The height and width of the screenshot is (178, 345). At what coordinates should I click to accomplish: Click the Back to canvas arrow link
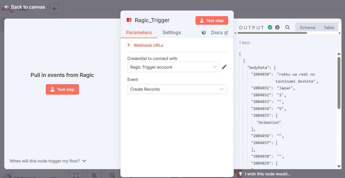click(x=25, y=7)
